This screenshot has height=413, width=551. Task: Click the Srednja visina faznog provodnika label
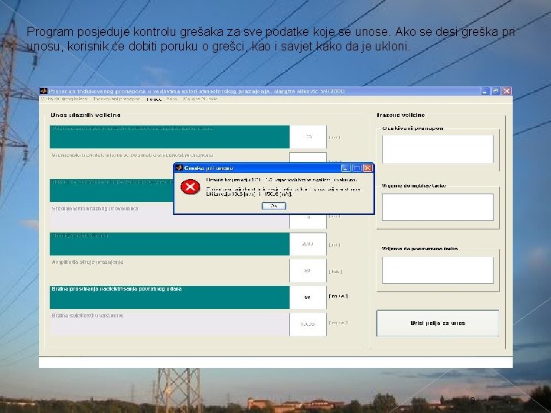95,209
